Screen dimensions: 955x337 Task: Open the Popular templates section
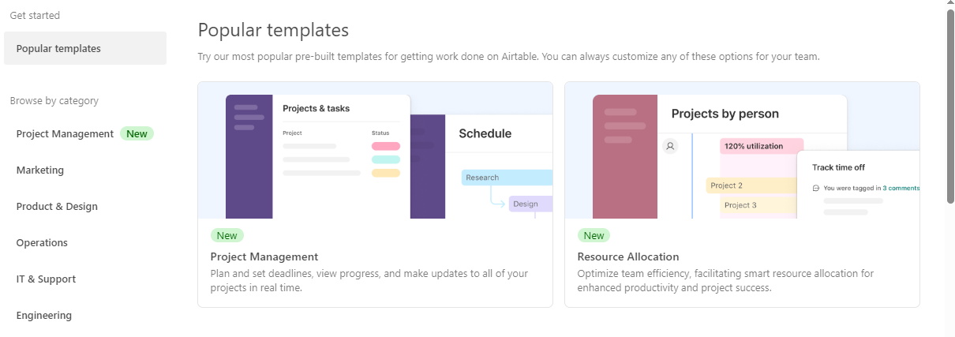coord(85,48)
